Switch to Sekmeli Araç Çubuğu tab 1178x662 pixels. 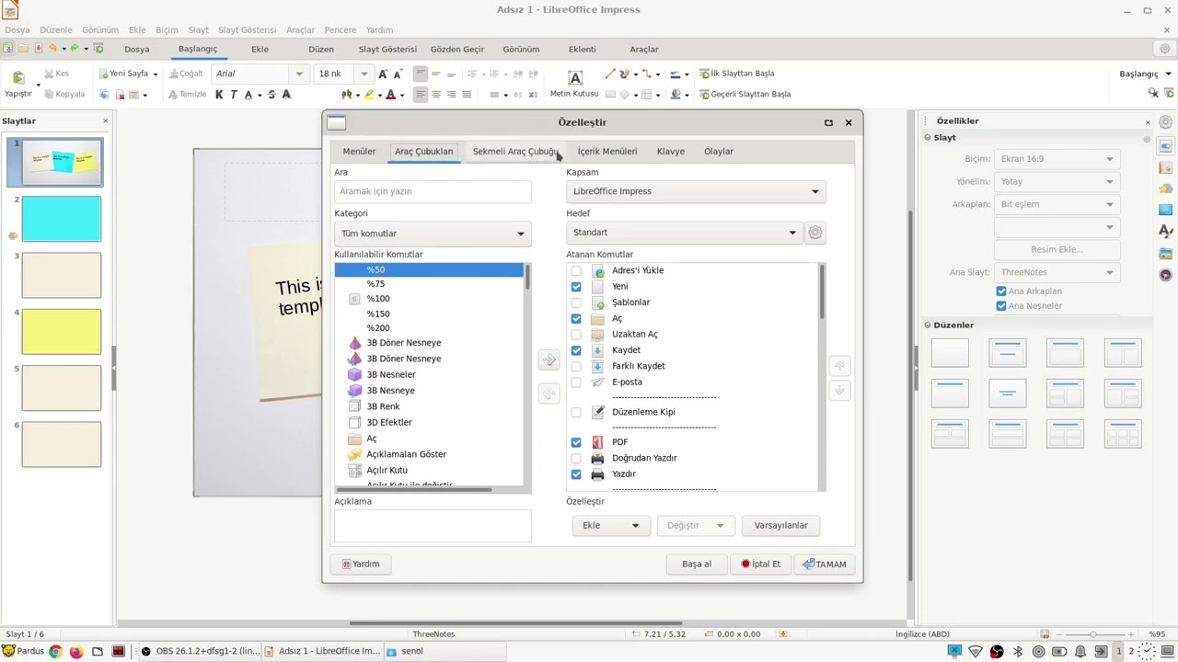click(x=515, y=152)
